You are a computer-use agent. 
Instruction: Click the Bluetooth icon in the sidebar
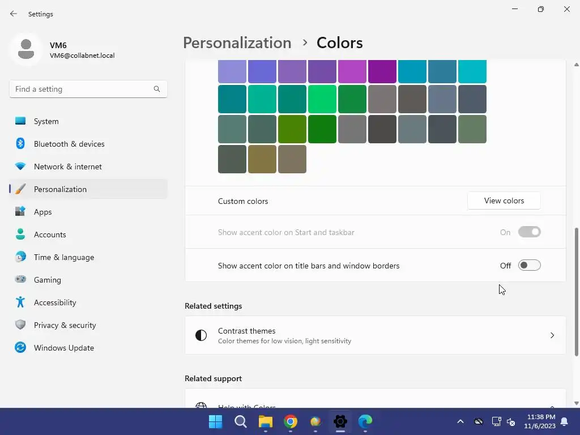20,143
